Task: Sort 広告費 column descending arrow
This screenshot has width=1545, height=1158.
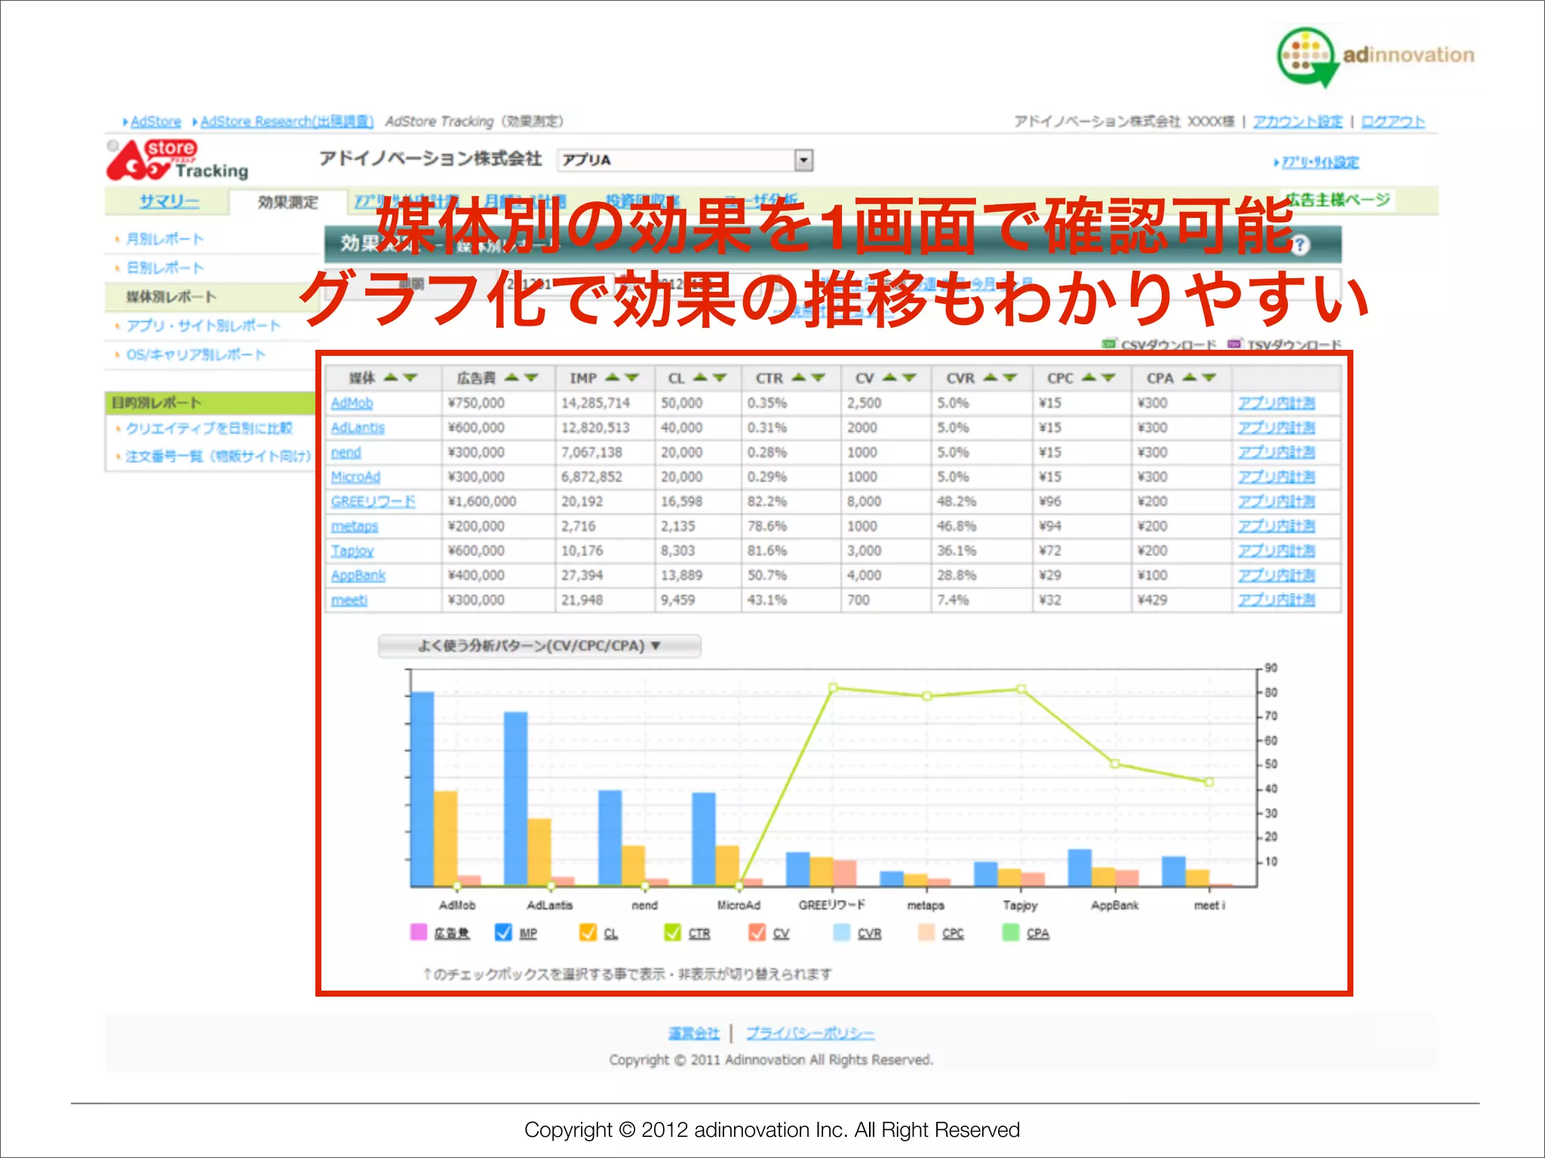Action: [x=531, y=377]
